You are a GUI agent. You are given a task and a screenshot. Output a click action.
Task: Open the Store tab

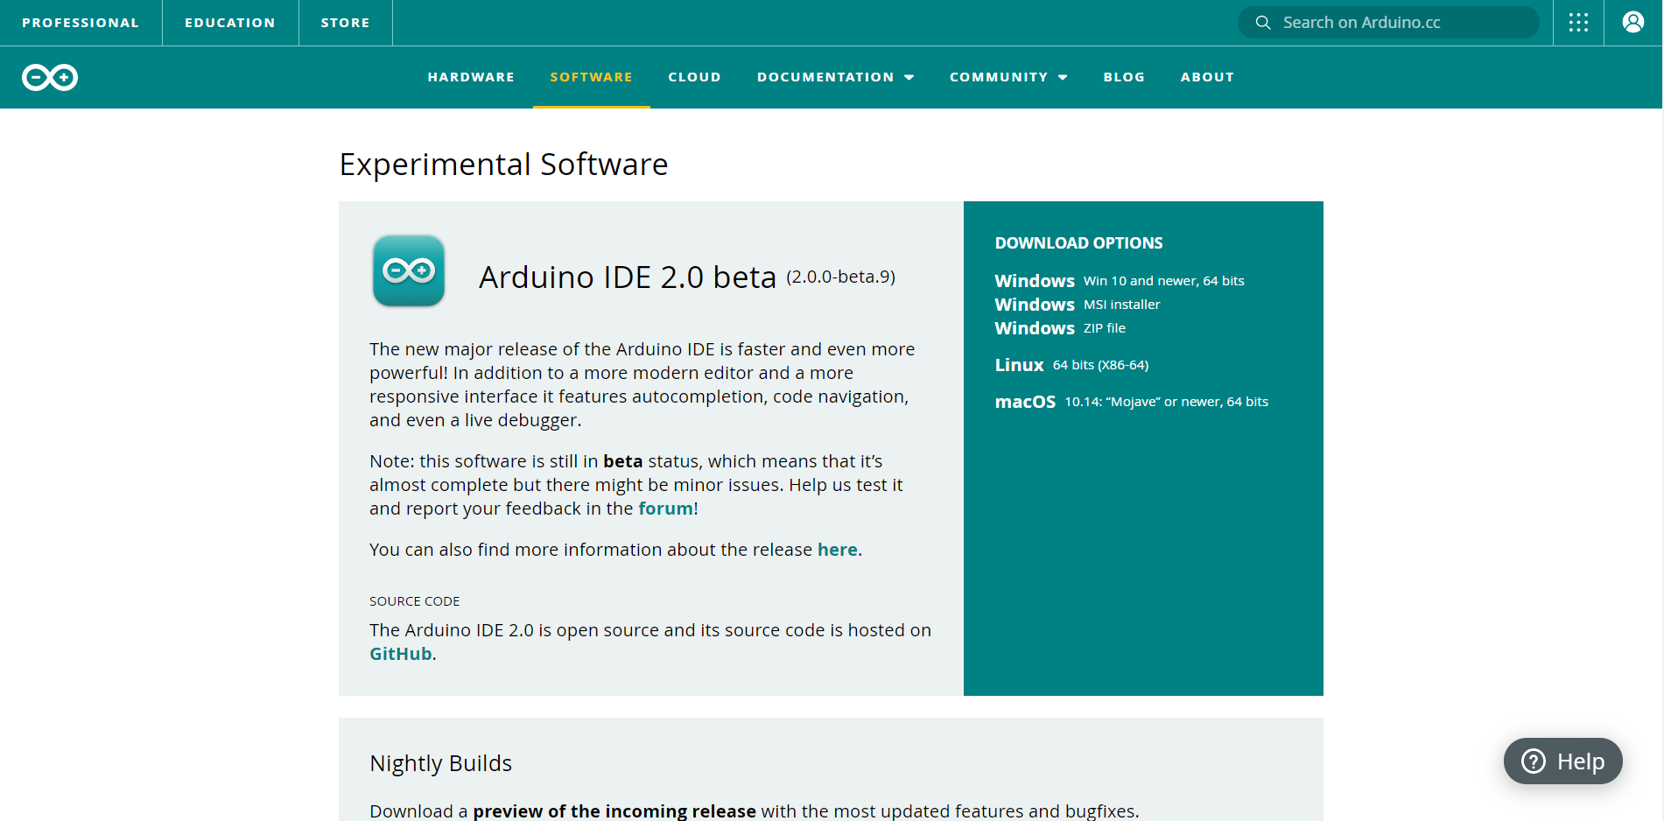(346, 23)
